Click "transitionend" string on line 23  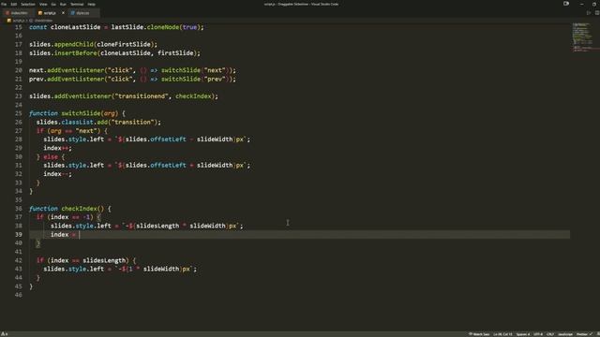click(142, 96)
